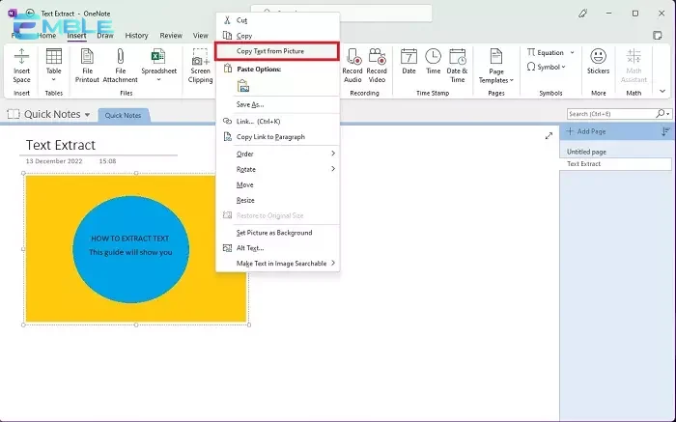
Task: Select the Text Extract page entry
Action: 615,164
